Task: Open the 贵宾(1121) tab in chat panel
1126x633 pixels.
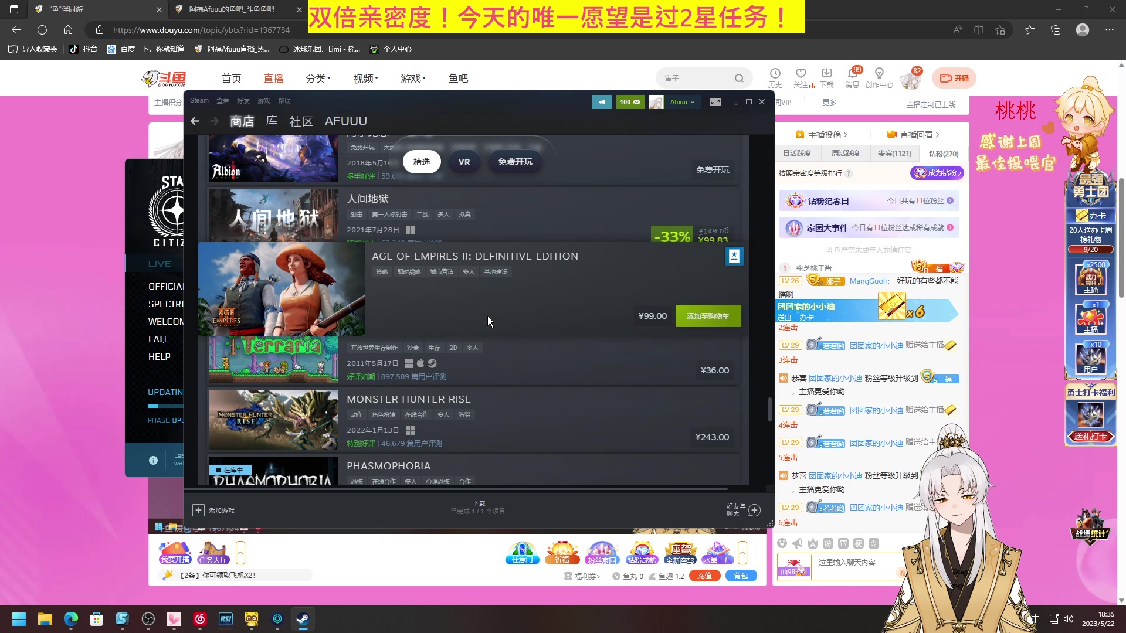Action: (894, 154)
